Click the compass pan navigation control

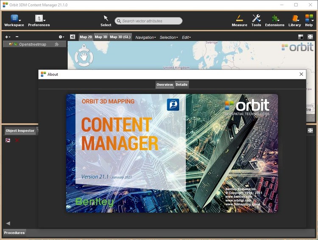tap(84, 56)
